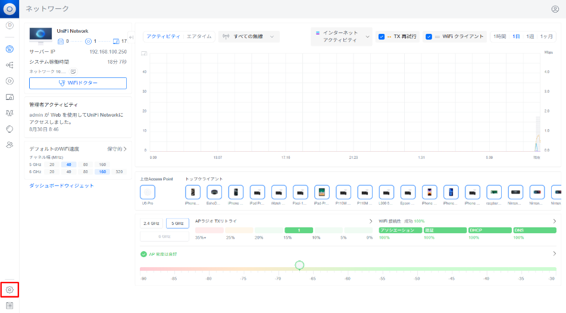Toggle the WiFi クライアント checkbox
Screen dimensions: 566x313
429,36
